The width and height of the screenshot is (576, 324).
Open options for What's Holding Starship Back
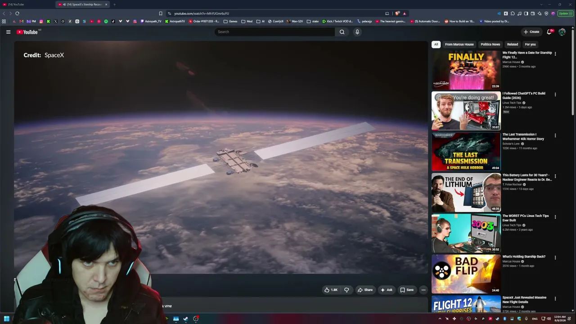click(555, 258)
